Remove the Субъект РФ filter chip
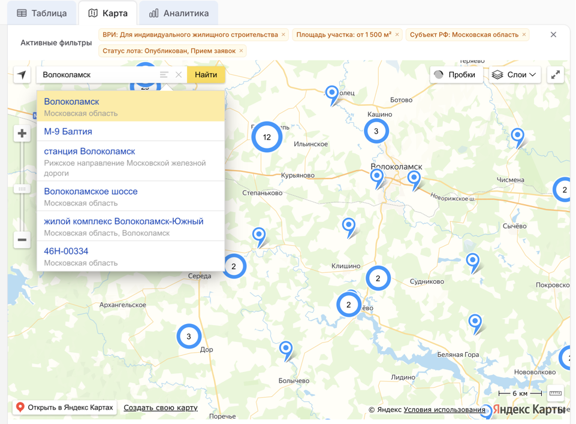This screenshot has height=424, width=576. click(x=524, y=35)
